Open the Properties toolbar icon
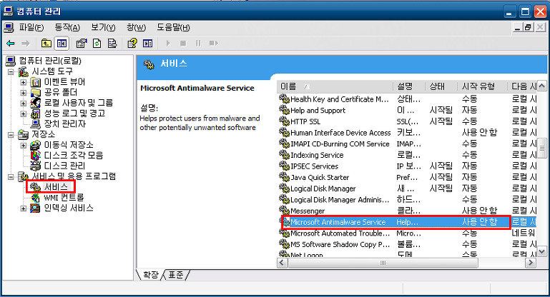550x297 pixels. coord(82,43)
